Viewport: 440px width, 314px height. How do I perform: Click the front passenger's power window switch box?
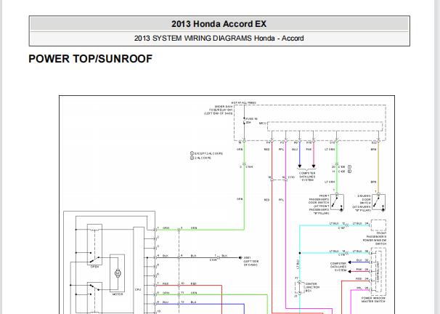pyautogui.click(x=378, y=225)
